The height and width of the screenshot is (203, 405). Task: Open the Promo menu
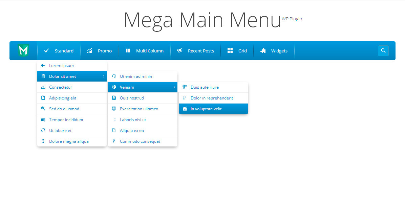[x=100, y=51]
